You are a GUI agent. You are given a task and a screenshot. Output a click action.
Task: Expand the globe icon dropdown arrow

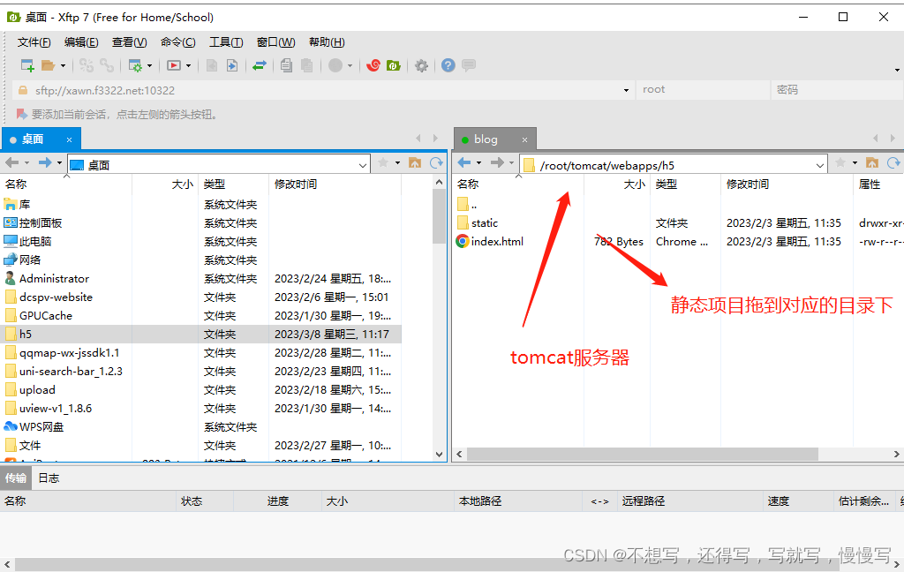[x=350, y=65]
